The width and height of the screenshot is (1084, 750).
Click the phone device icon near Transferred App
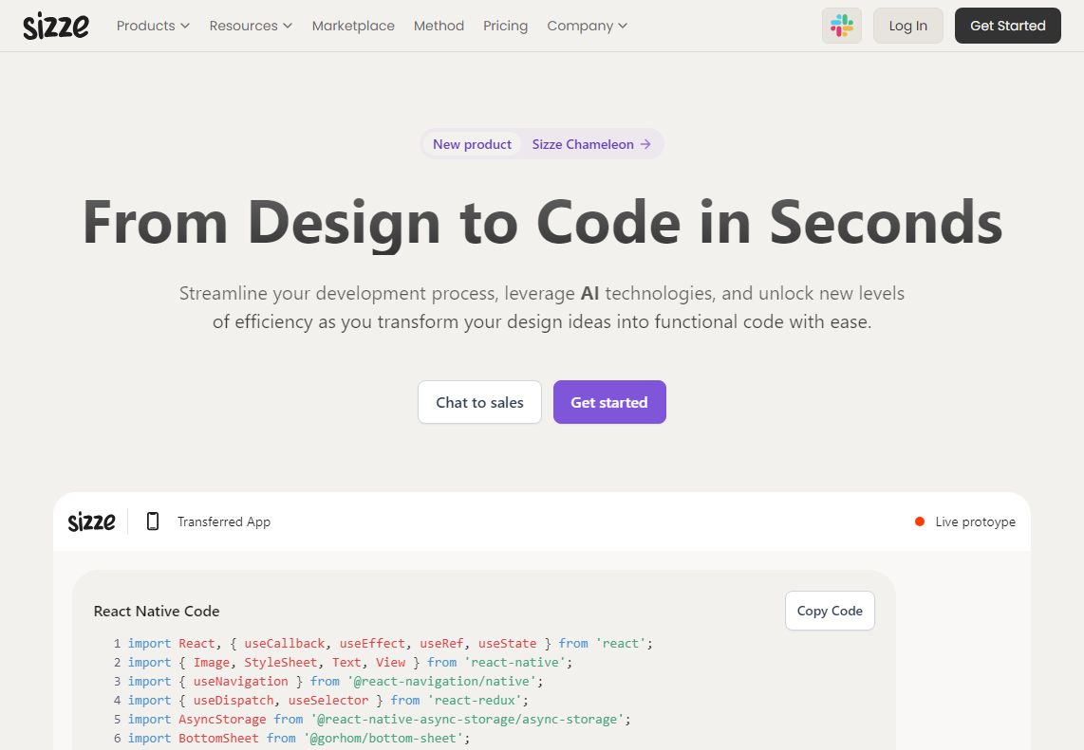pyautogui.click(x=153, y=521)
